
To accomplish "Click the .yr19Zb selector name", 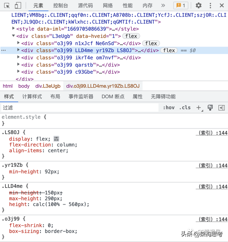I will [x=12, y=165].
